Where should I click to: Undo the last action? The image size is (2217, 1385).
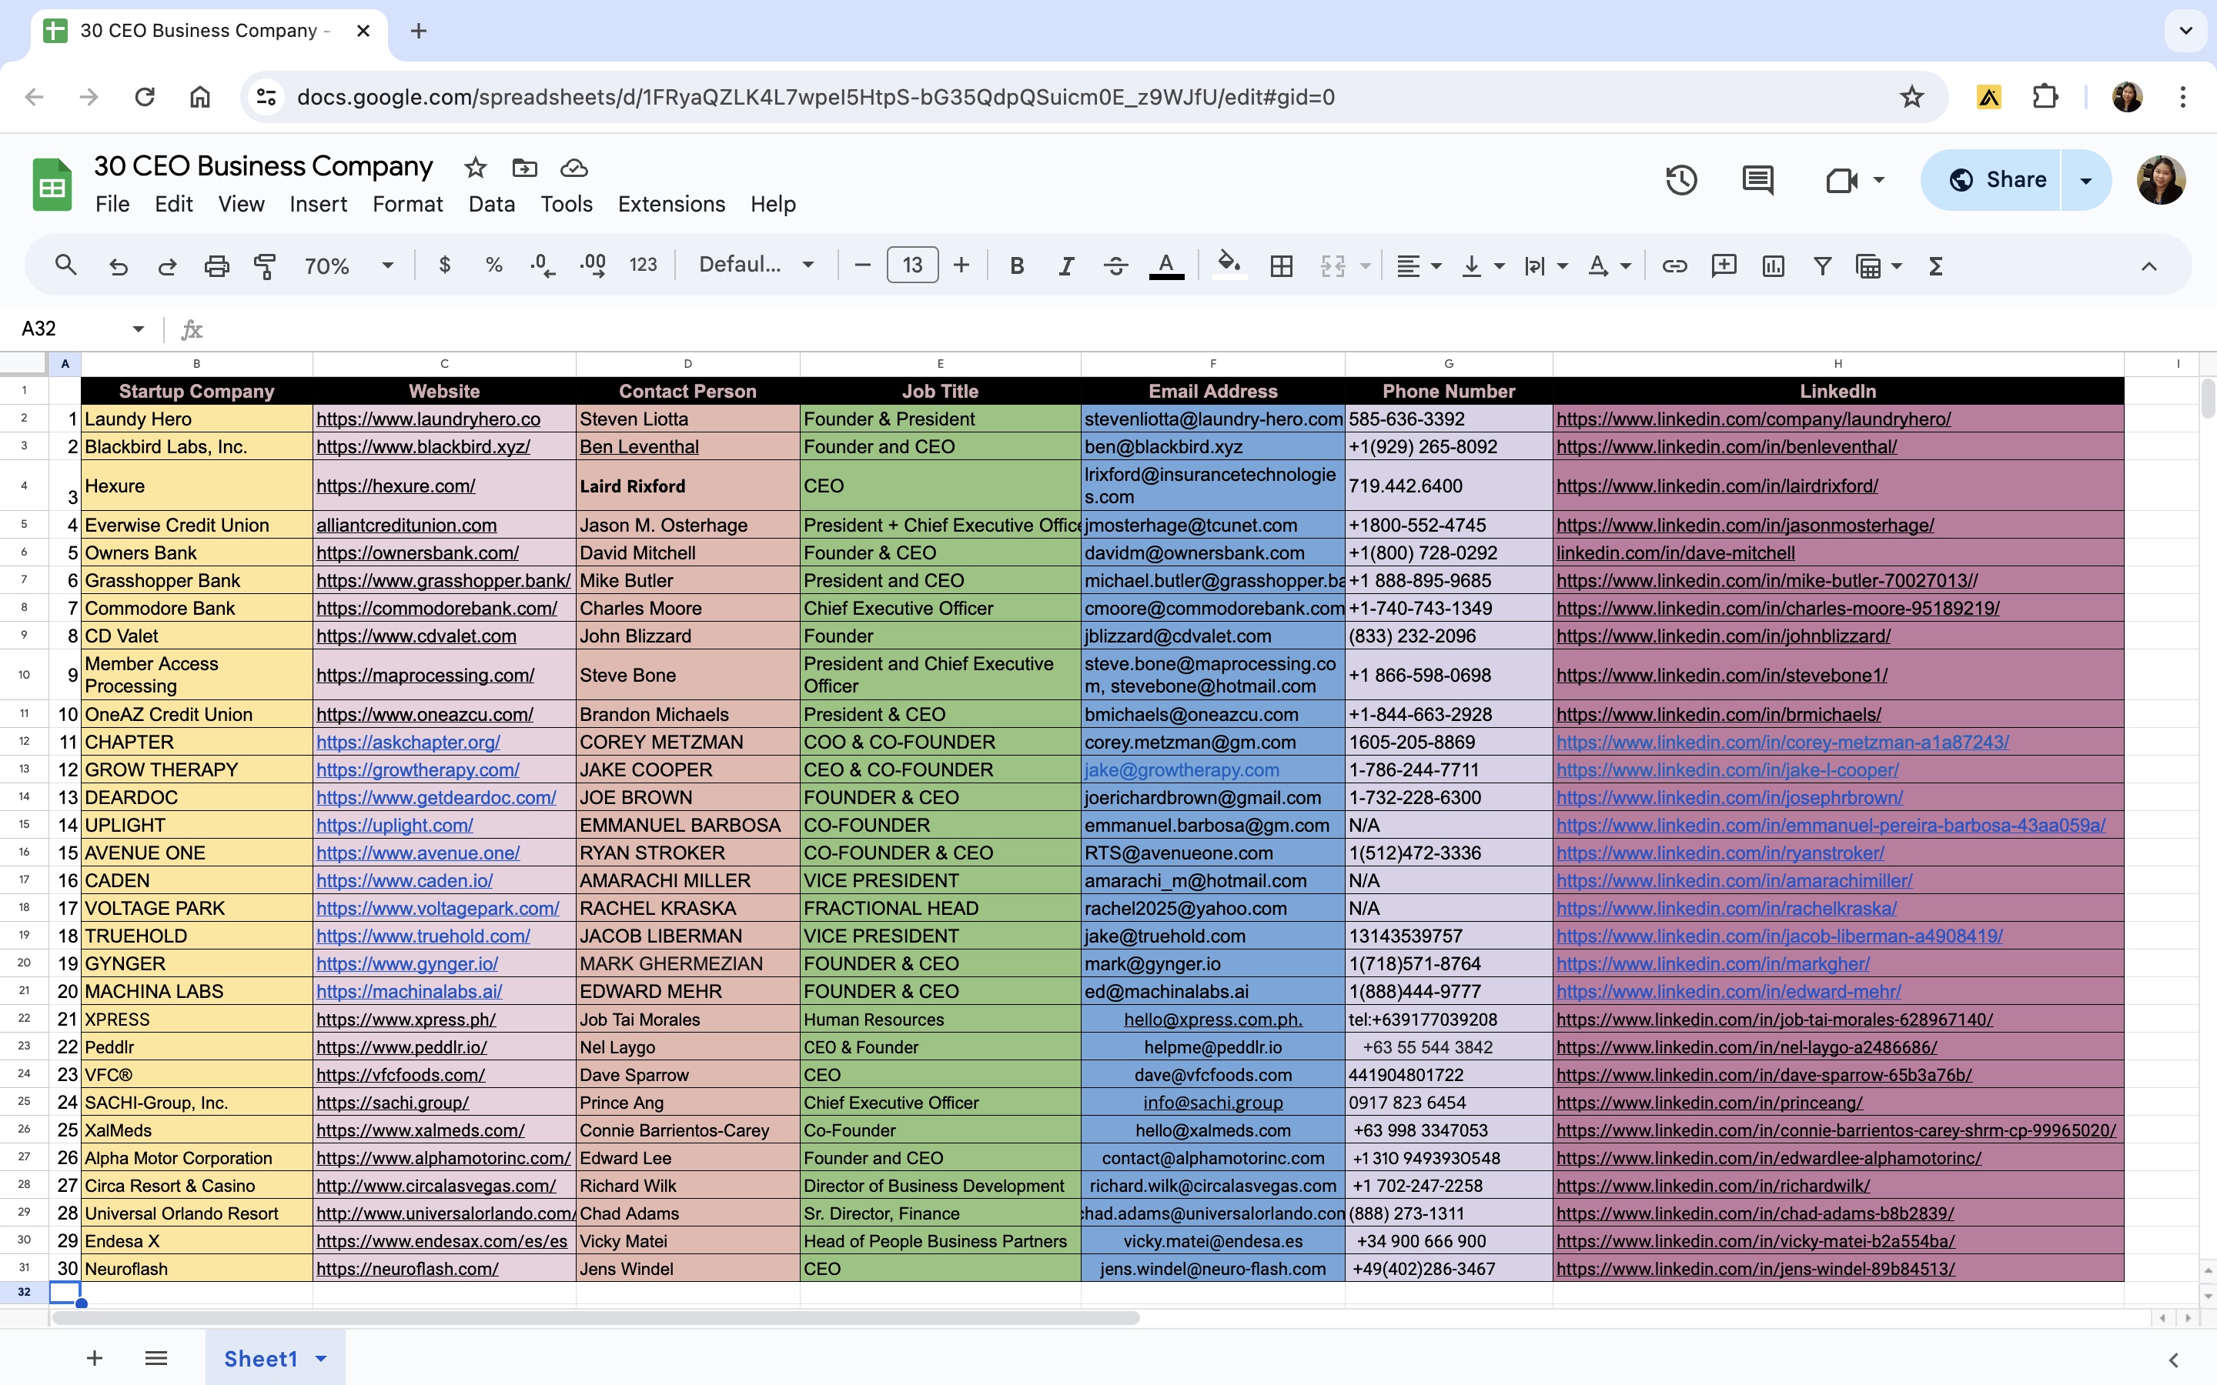pyautogui.click(x=119, y=265)
